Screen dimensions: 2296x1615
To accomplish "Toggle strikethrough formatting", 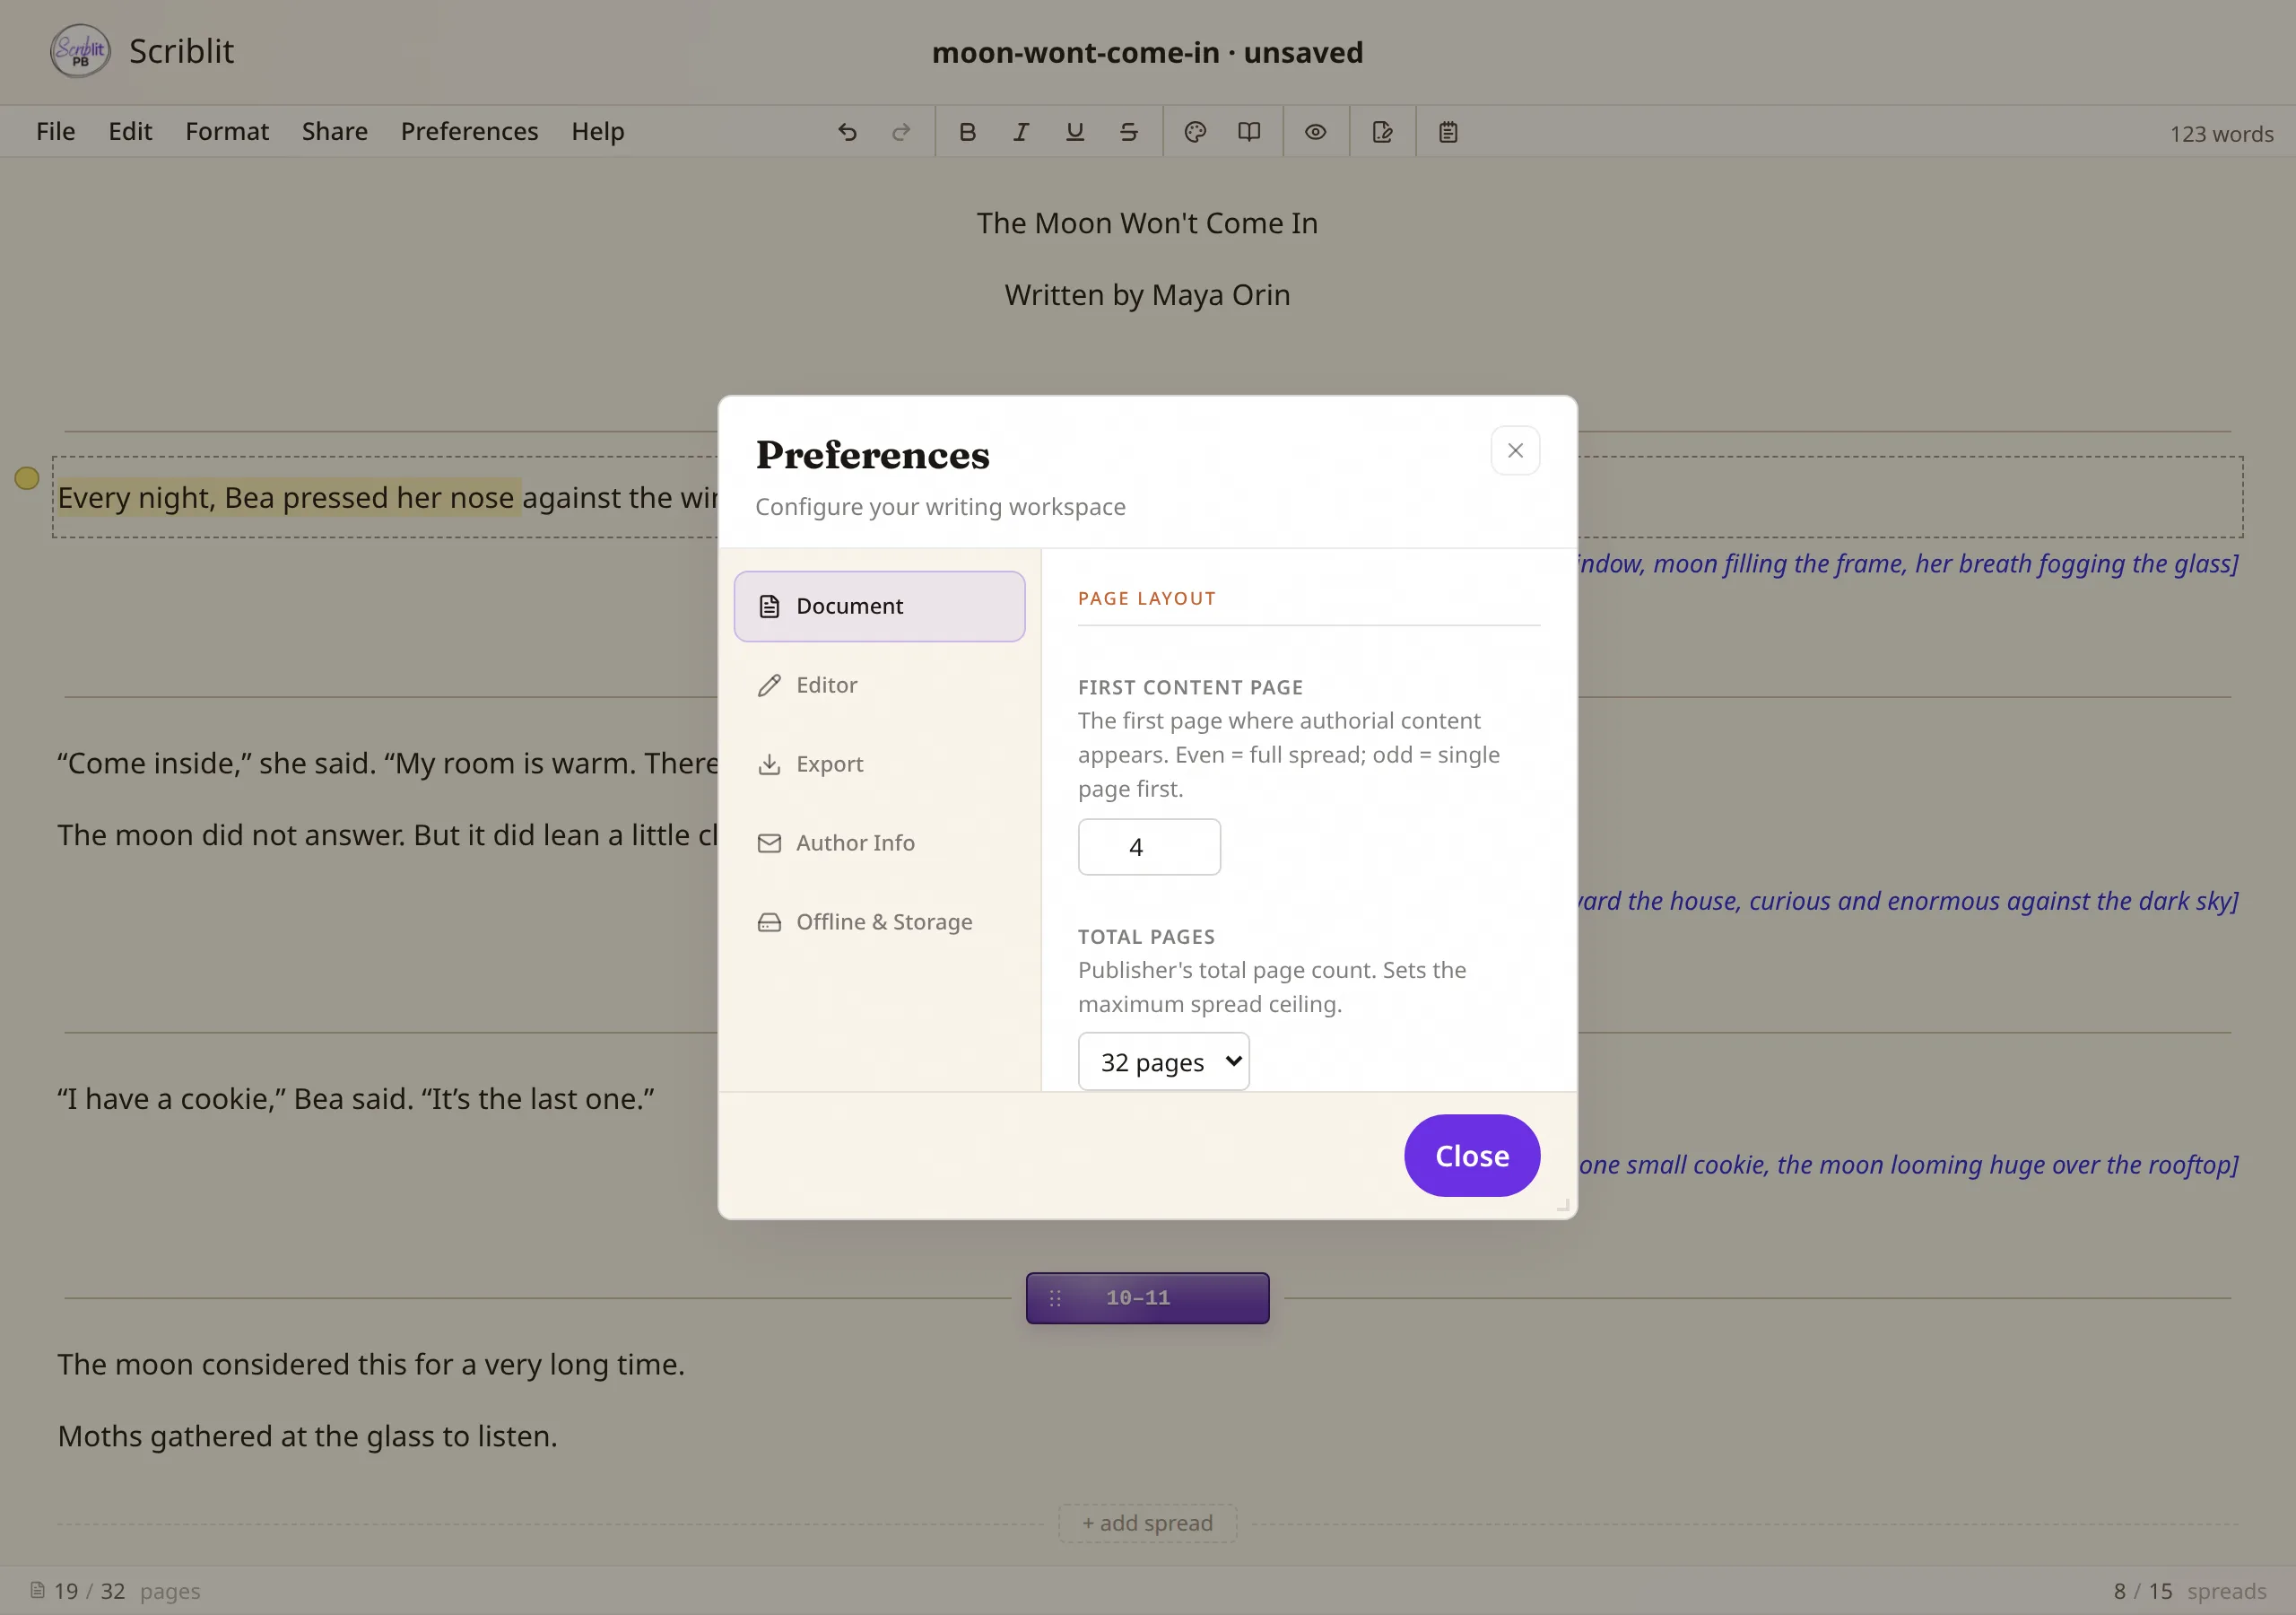I will [1129, 132].
